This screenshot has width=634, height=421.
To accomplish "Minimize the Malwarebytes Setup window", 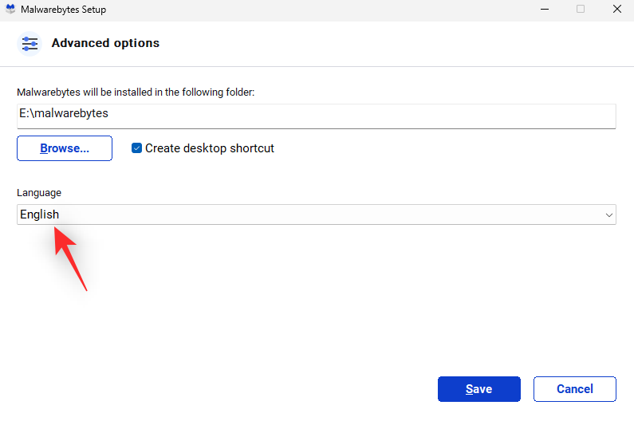I will pyautogui.click(x=544, y=10).
